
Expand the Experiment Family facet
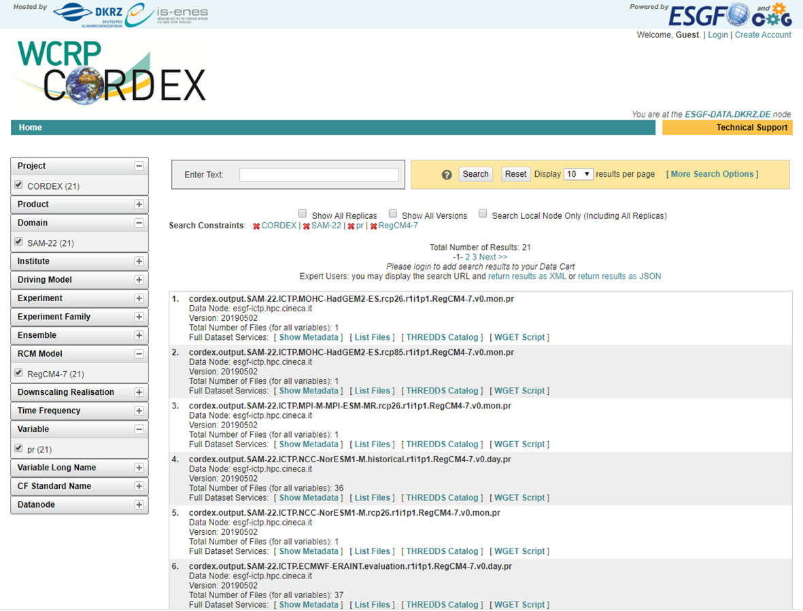tap(139, 317)
